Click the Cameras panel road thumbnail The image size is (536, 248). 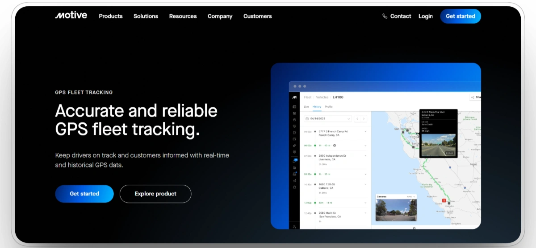point(396,210)
